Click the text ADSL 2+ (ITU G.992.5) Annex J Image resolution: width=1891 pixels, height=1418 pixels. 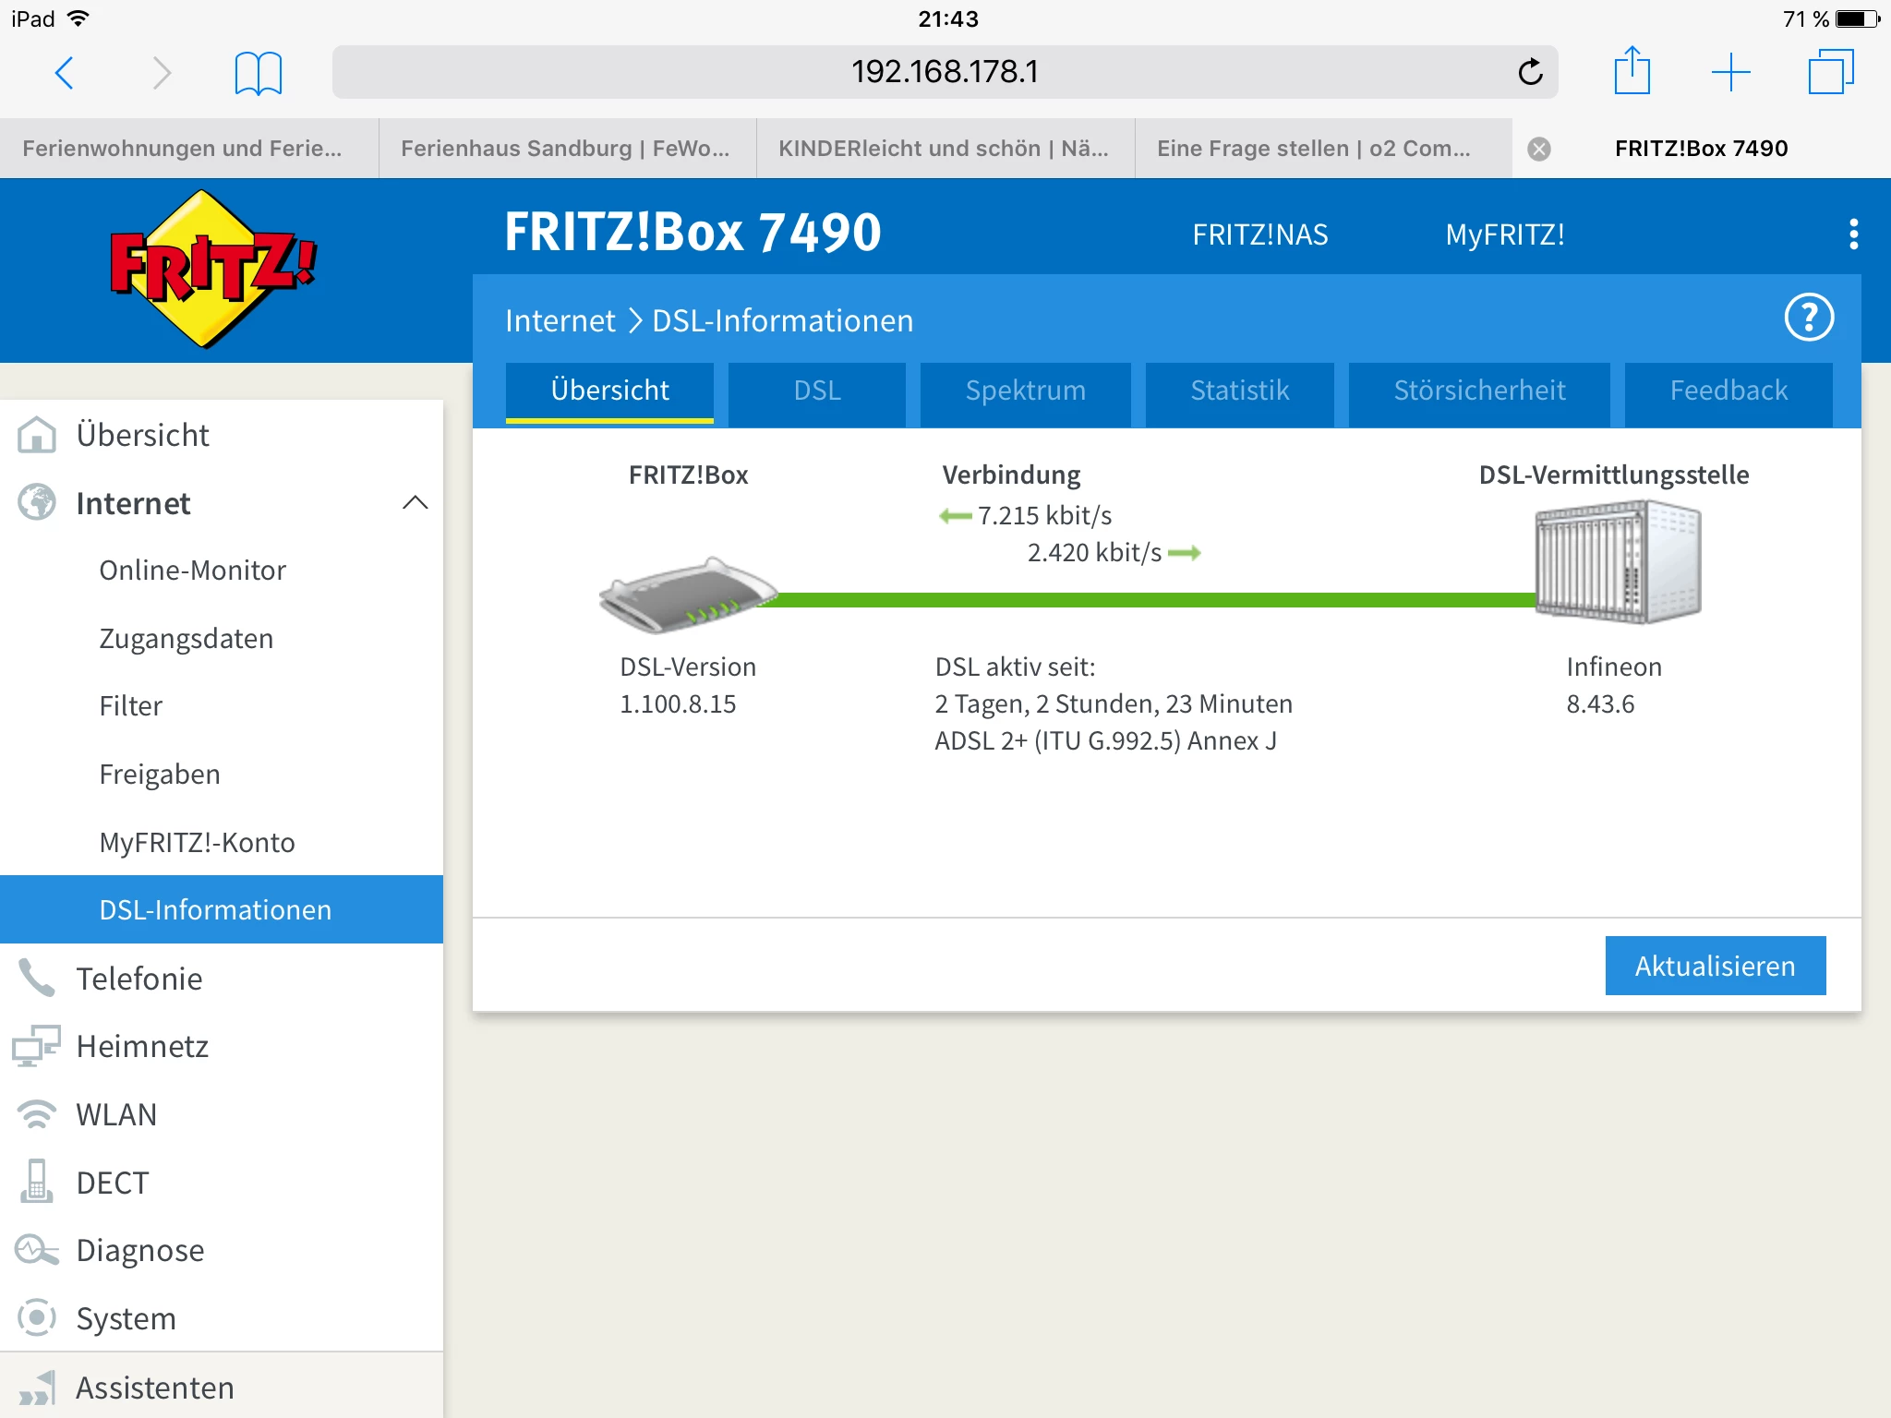click(1105, 741)
